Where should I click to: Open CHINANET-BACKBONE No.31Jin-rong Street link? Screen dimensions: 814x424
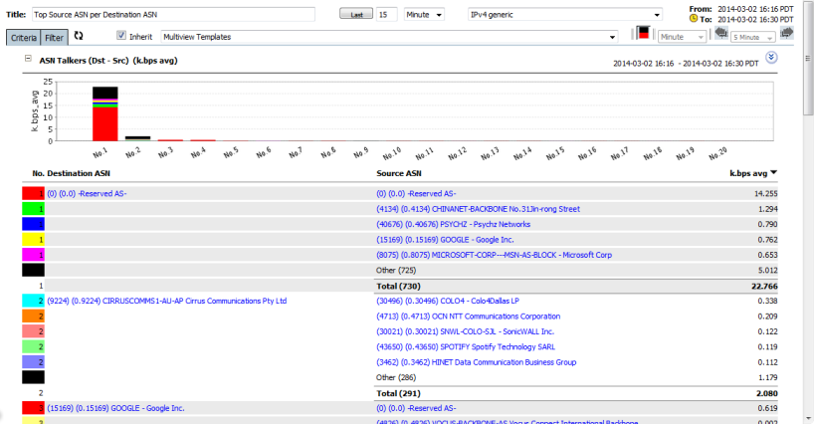478,209
